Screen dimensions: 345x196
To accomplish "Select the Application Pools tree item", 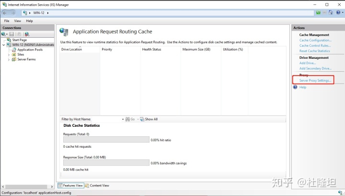I will (30, 50).
